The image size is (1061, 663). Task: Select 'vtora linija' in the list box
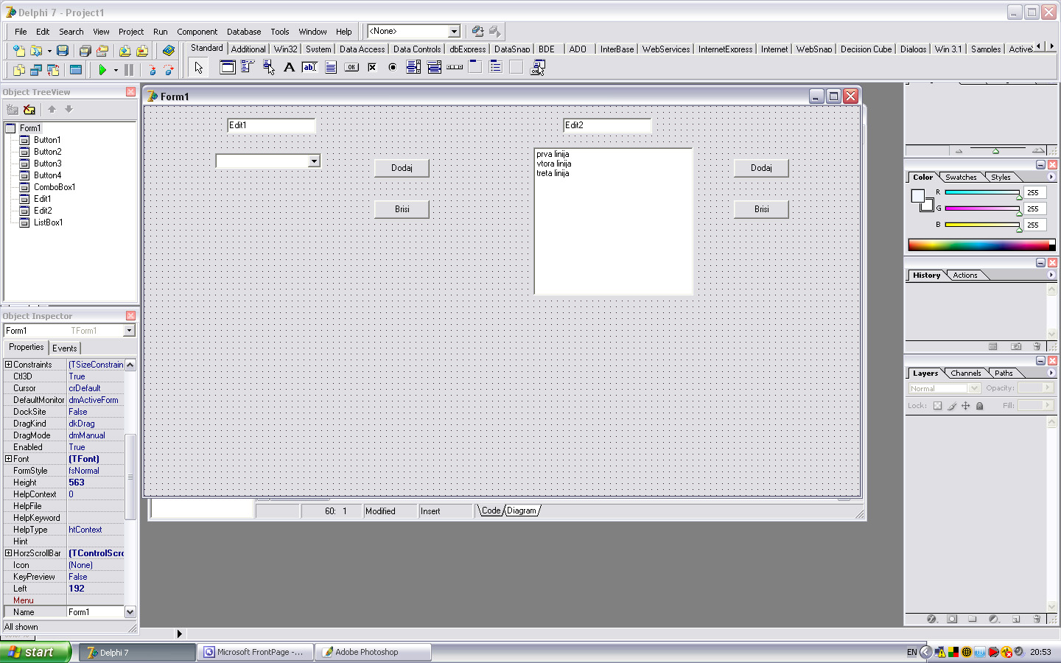pos(554,164)
